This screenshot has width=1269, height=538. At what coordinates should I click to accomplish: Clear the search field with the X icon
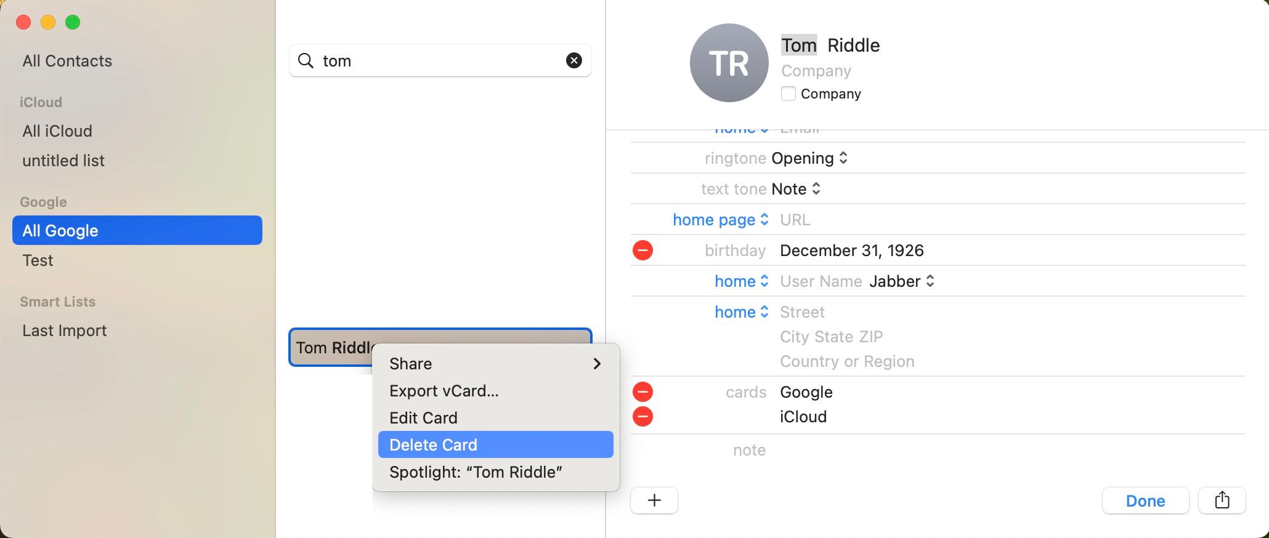pyautogui.click(x=574, y=60)
